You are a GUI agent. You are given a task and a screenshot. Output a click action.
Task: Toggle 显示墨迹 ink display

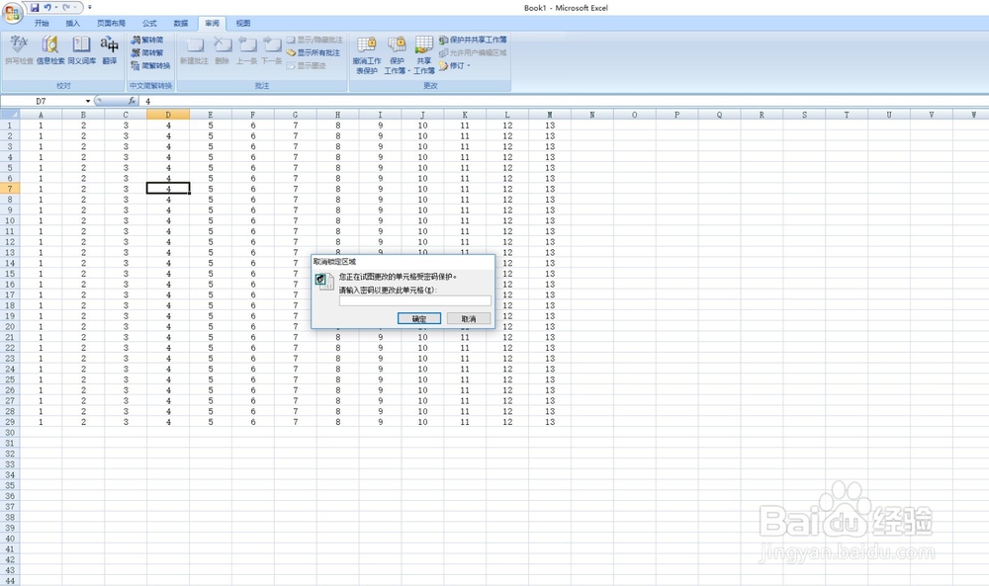coord(307,65)
